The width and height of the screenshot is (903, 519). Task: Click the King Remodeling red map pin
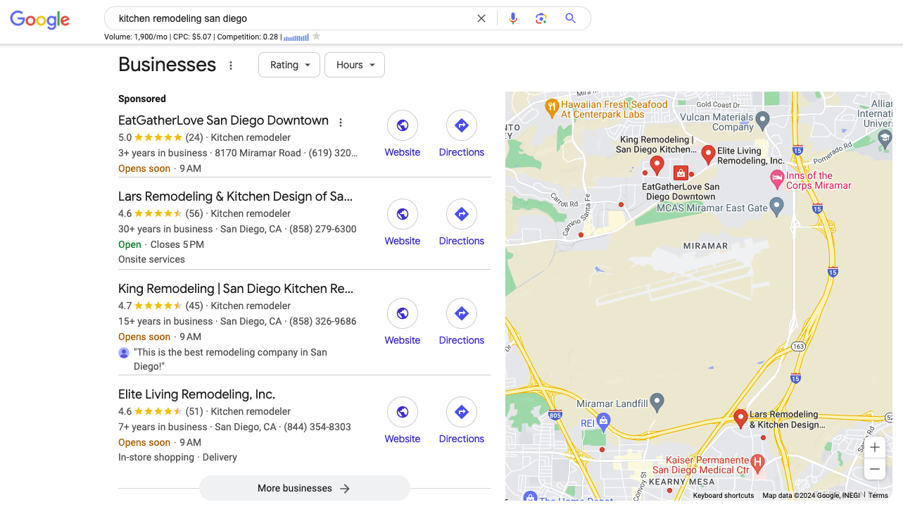[x=657, y=165]
